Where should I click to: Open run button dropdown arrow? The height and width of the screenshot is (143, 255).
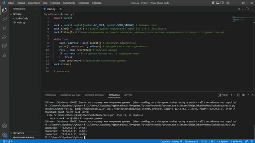(243, 9)
